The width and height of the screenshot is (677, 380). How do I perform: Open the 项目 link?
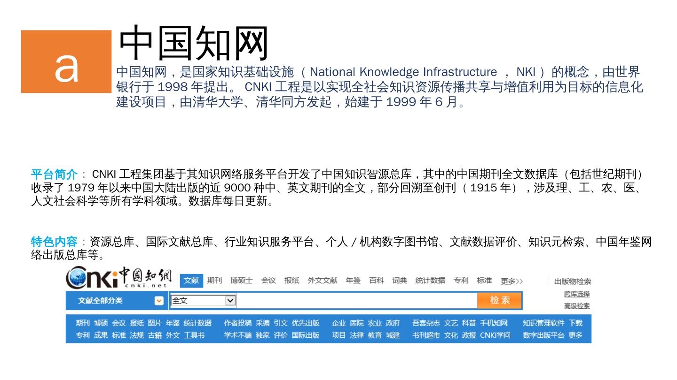pos(339,335)
